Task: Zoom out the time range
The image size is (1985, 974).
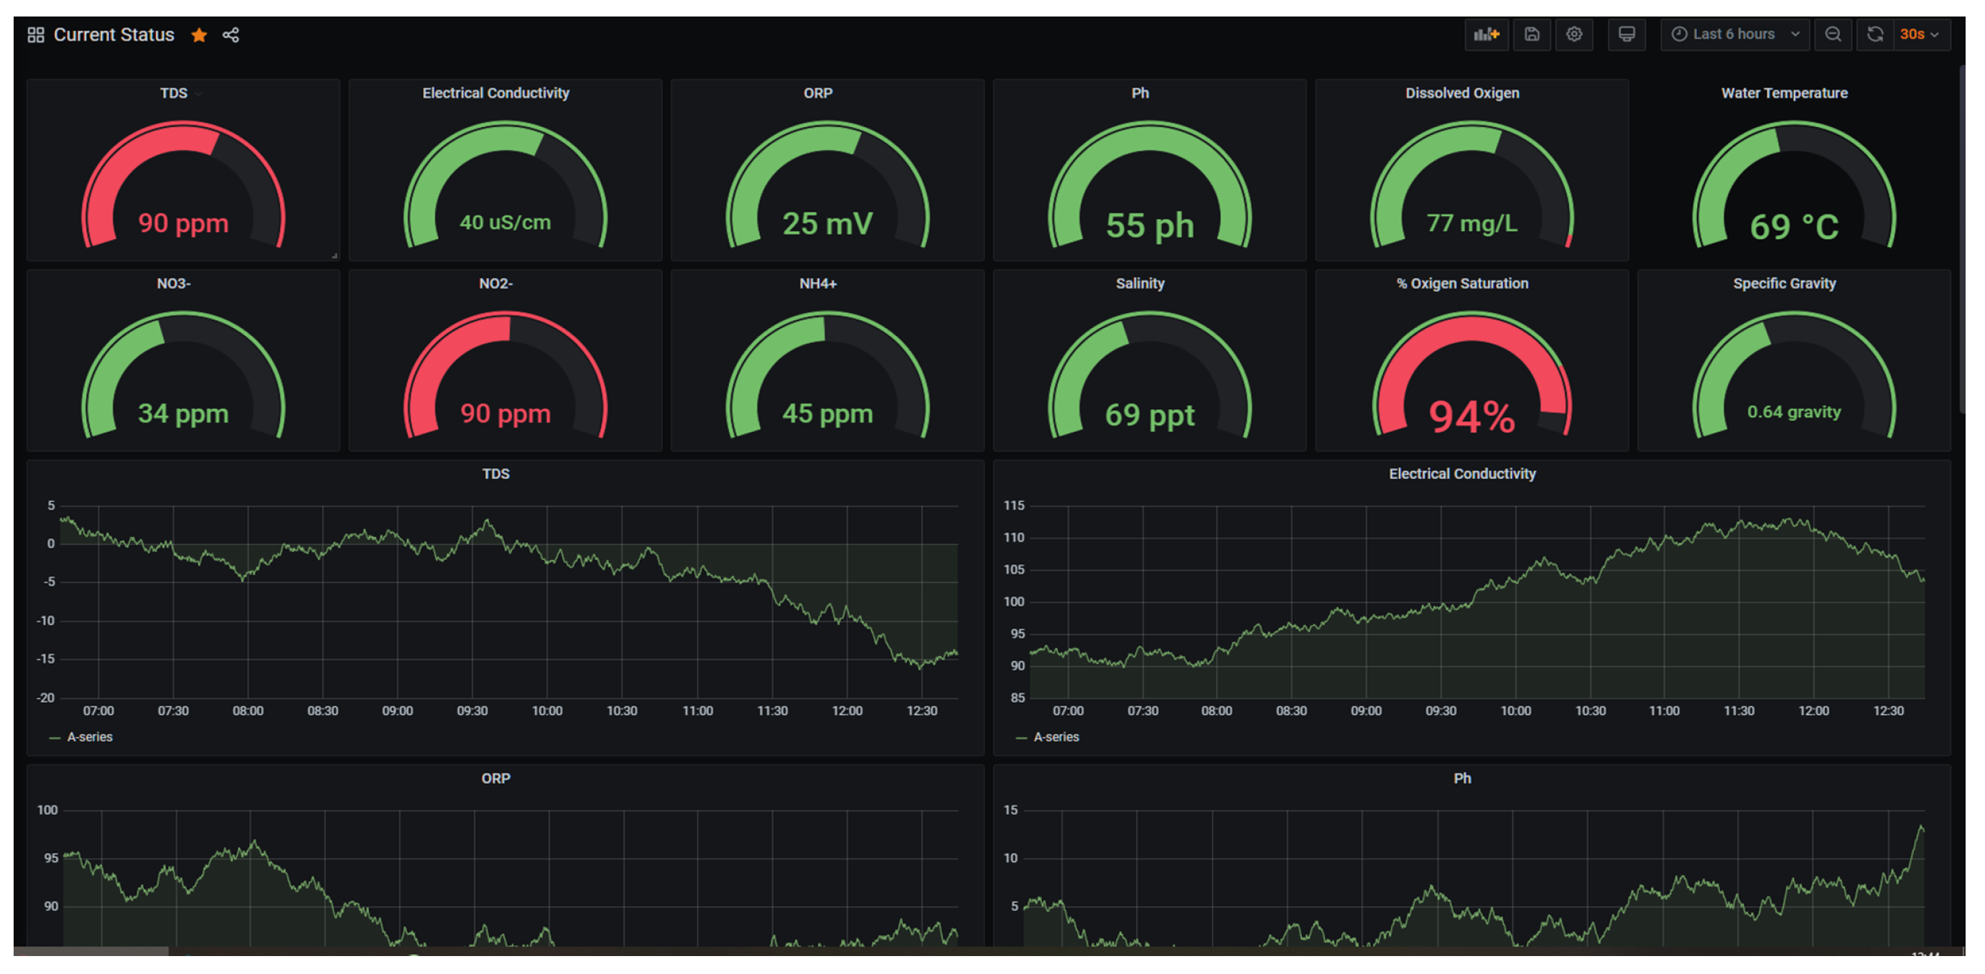Action: 1833,34
